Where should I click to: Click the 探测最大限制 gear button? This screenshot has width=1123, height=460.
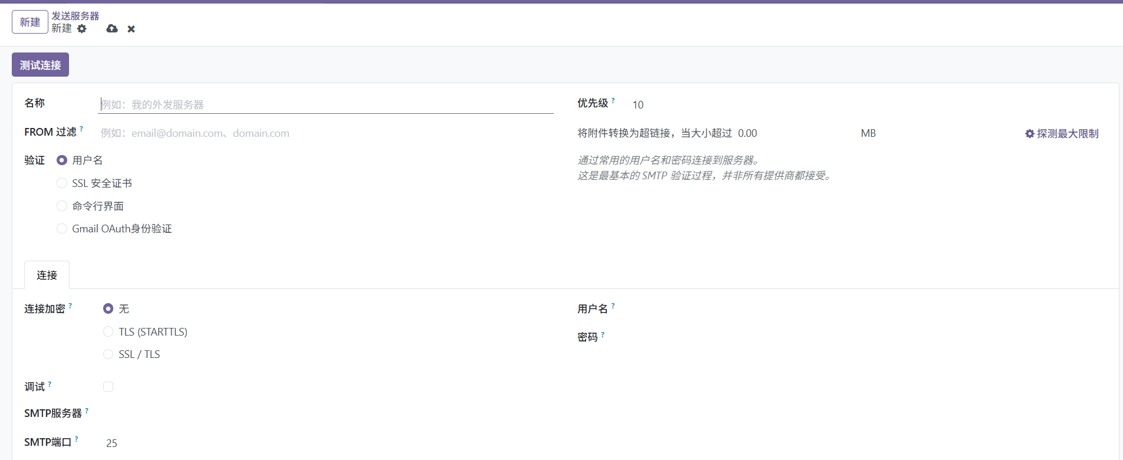pyautogui.click(x=1062, y=134)
